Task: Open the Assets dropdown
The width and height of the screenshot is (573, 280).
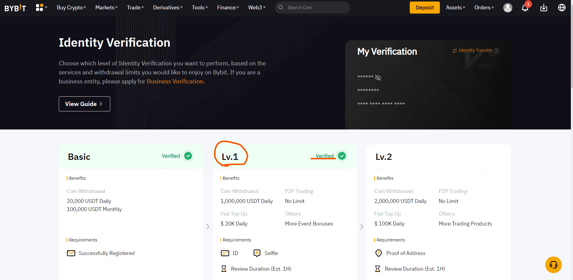Action: (x=456, y=8)
